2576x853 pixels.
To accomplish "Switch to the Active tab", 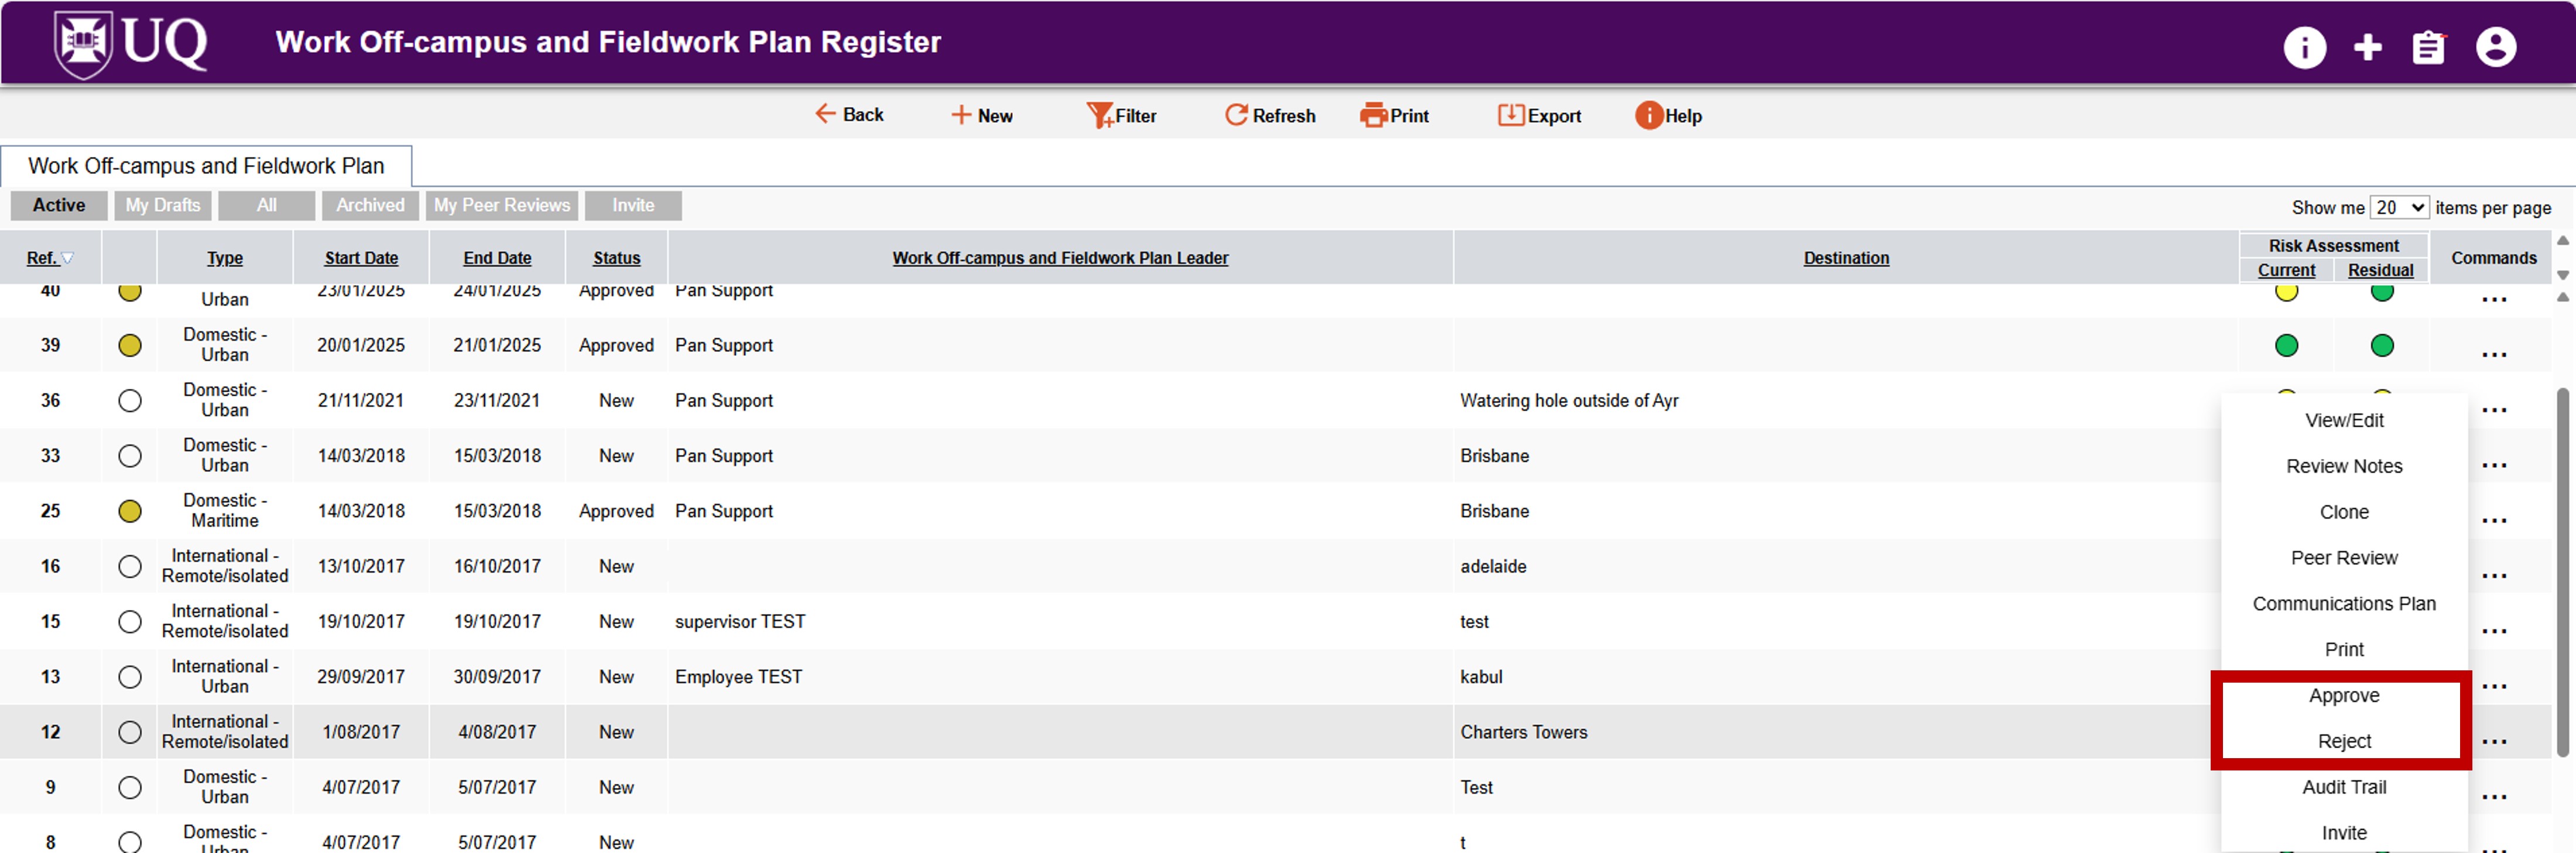I will (58, 205).
